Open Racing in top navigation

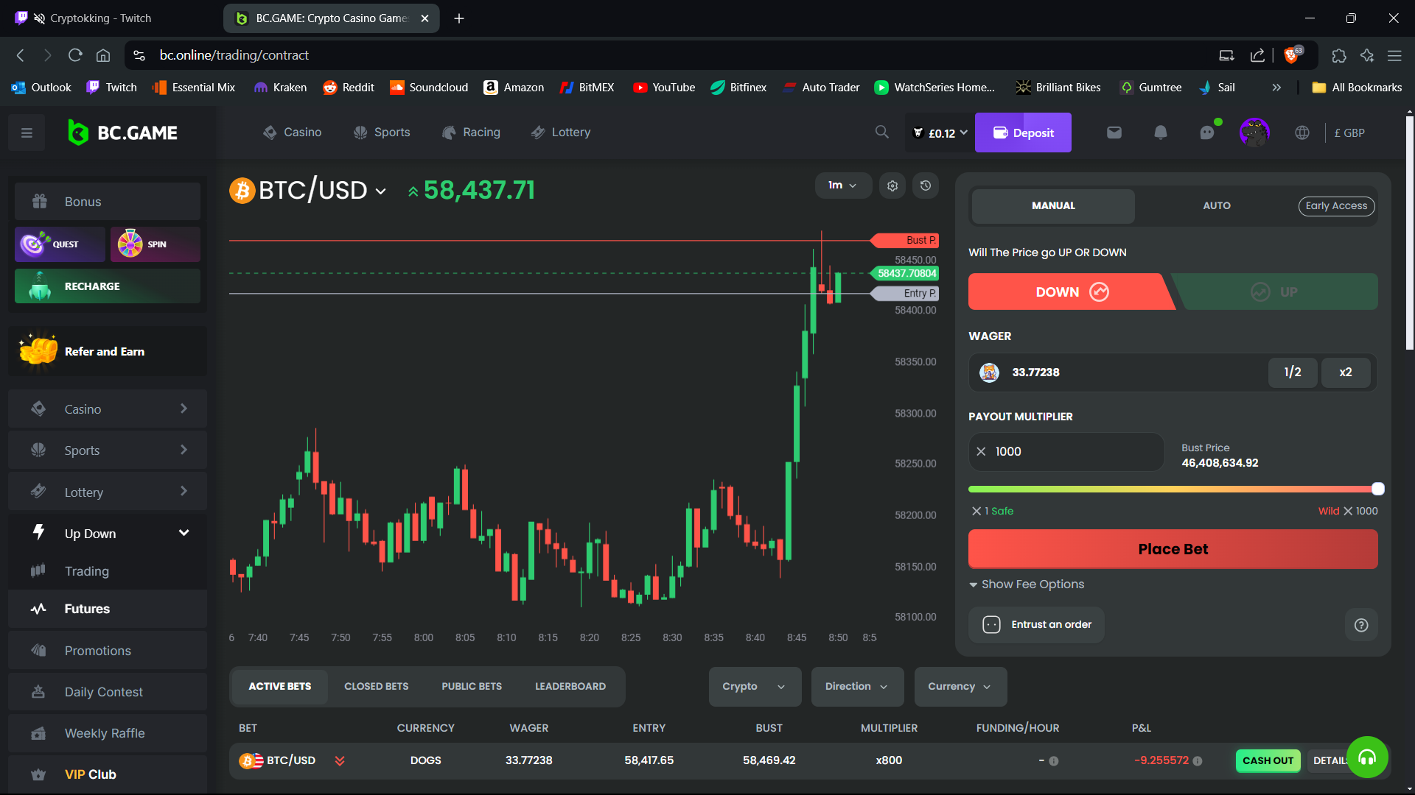[471, 132]
